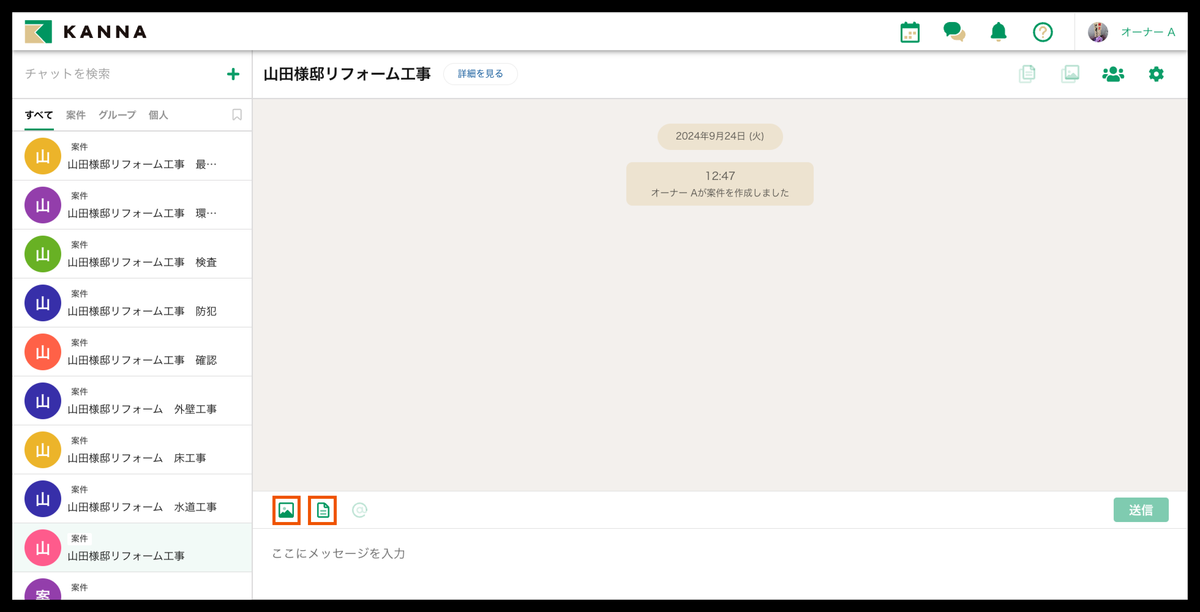Screen dimensions: 1200x612
Task: Open notifications bell
Action: click(998, 33)
